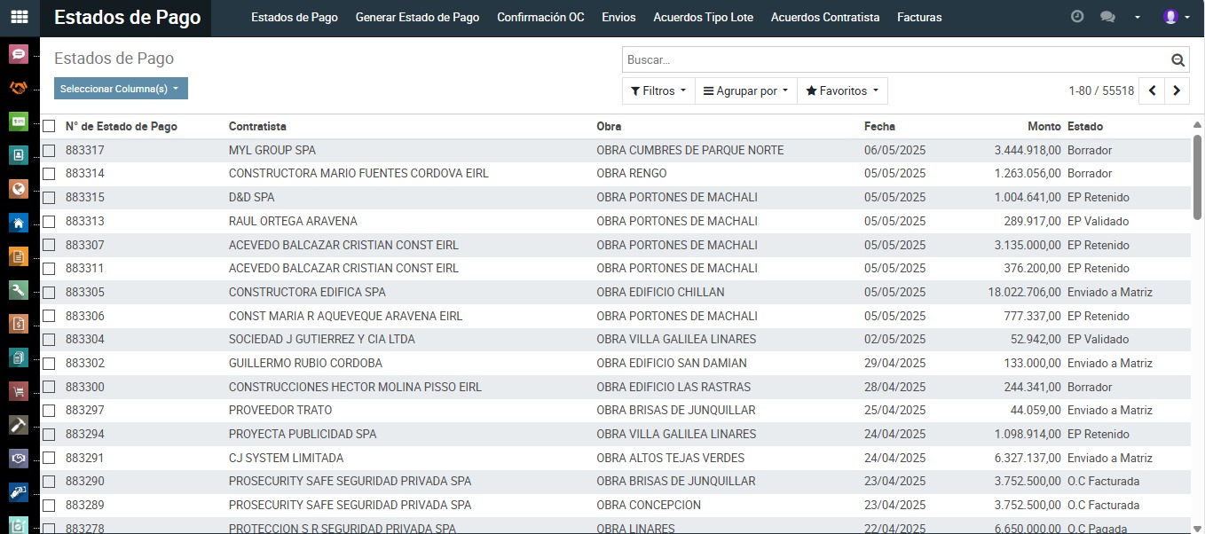The width and height of the screenshot is (1205, 534).
Task: Open the blue house app in sidebar
Action: coord(19,223)
